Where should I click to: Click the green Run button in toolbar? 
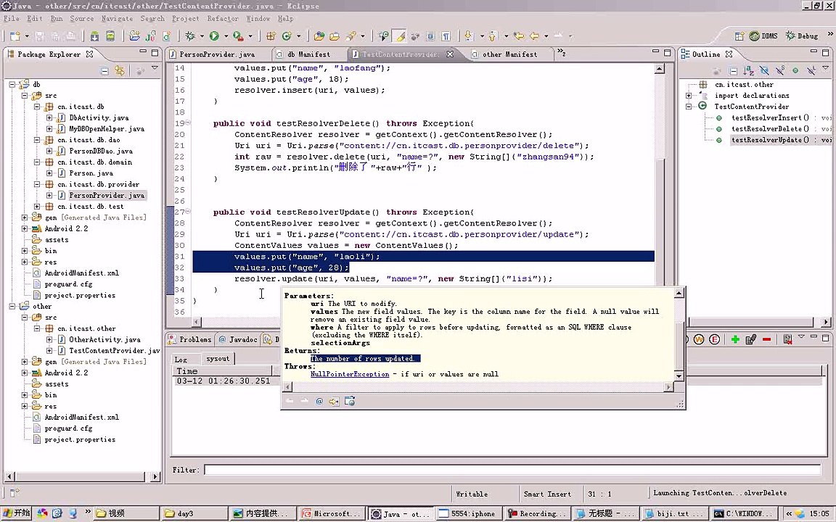pyautogui.click(x=214, y=36)
